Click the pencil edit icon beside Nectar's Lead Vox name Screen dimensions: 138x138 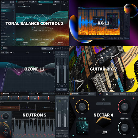click(87, 94)
